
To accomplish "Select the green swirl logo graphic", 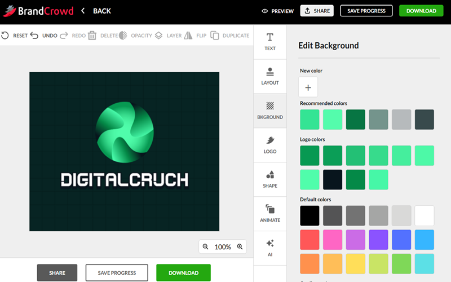I will pyautogui.click(x=125, y=132).
